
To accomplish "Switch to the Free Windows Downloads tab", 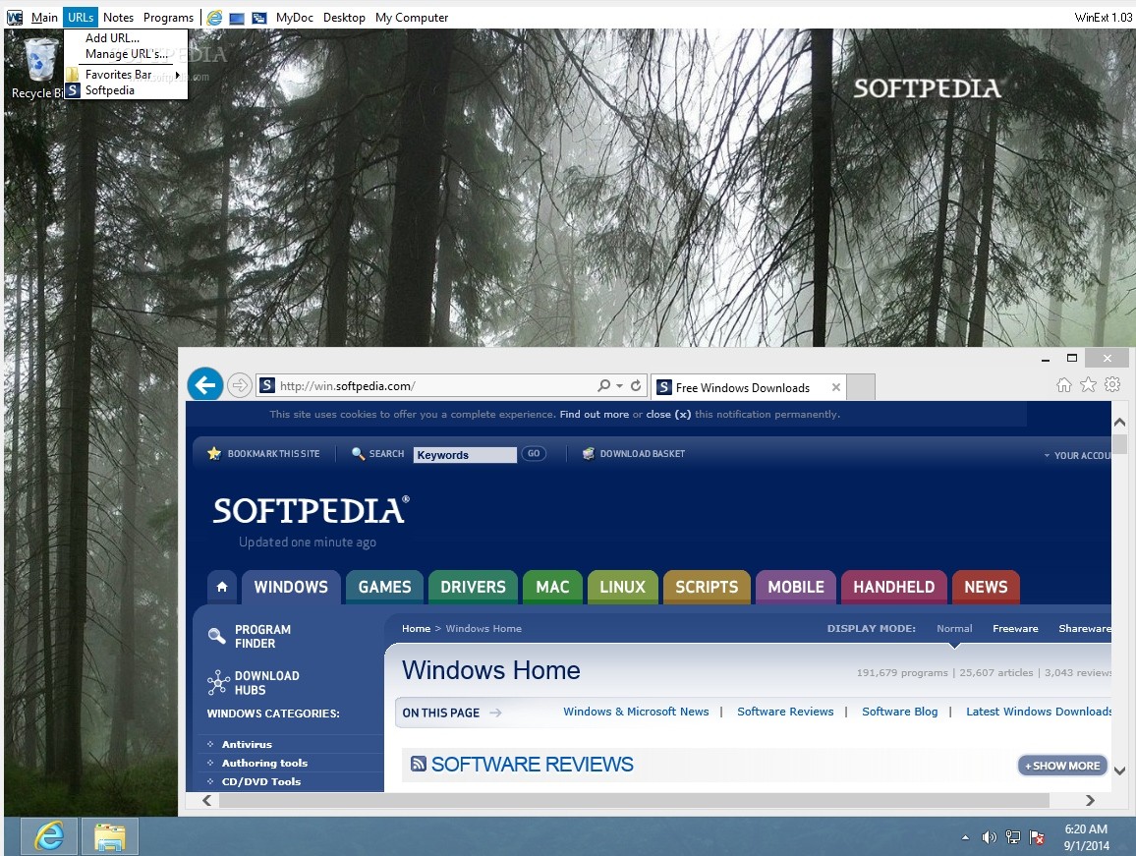I will pyautogui.click(x=741, y=388).
